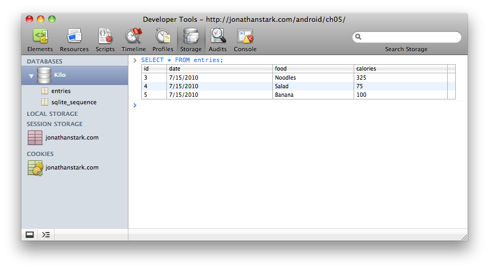Show the Timeline panel

[x=133, y=40]
